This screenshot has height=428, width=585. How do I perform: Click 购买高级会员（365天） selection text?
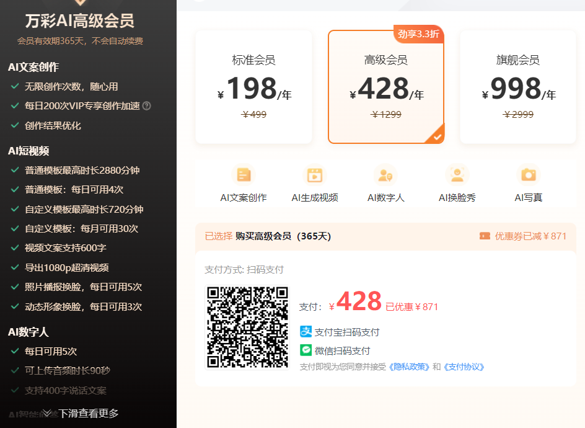pos(283,236)
